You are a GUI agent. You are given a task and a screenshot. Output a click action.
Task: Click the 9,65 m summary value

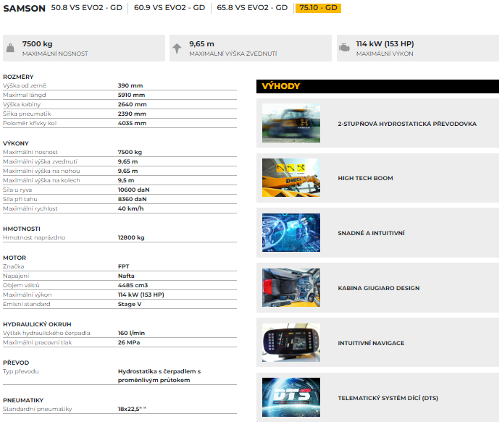[201, 44]
